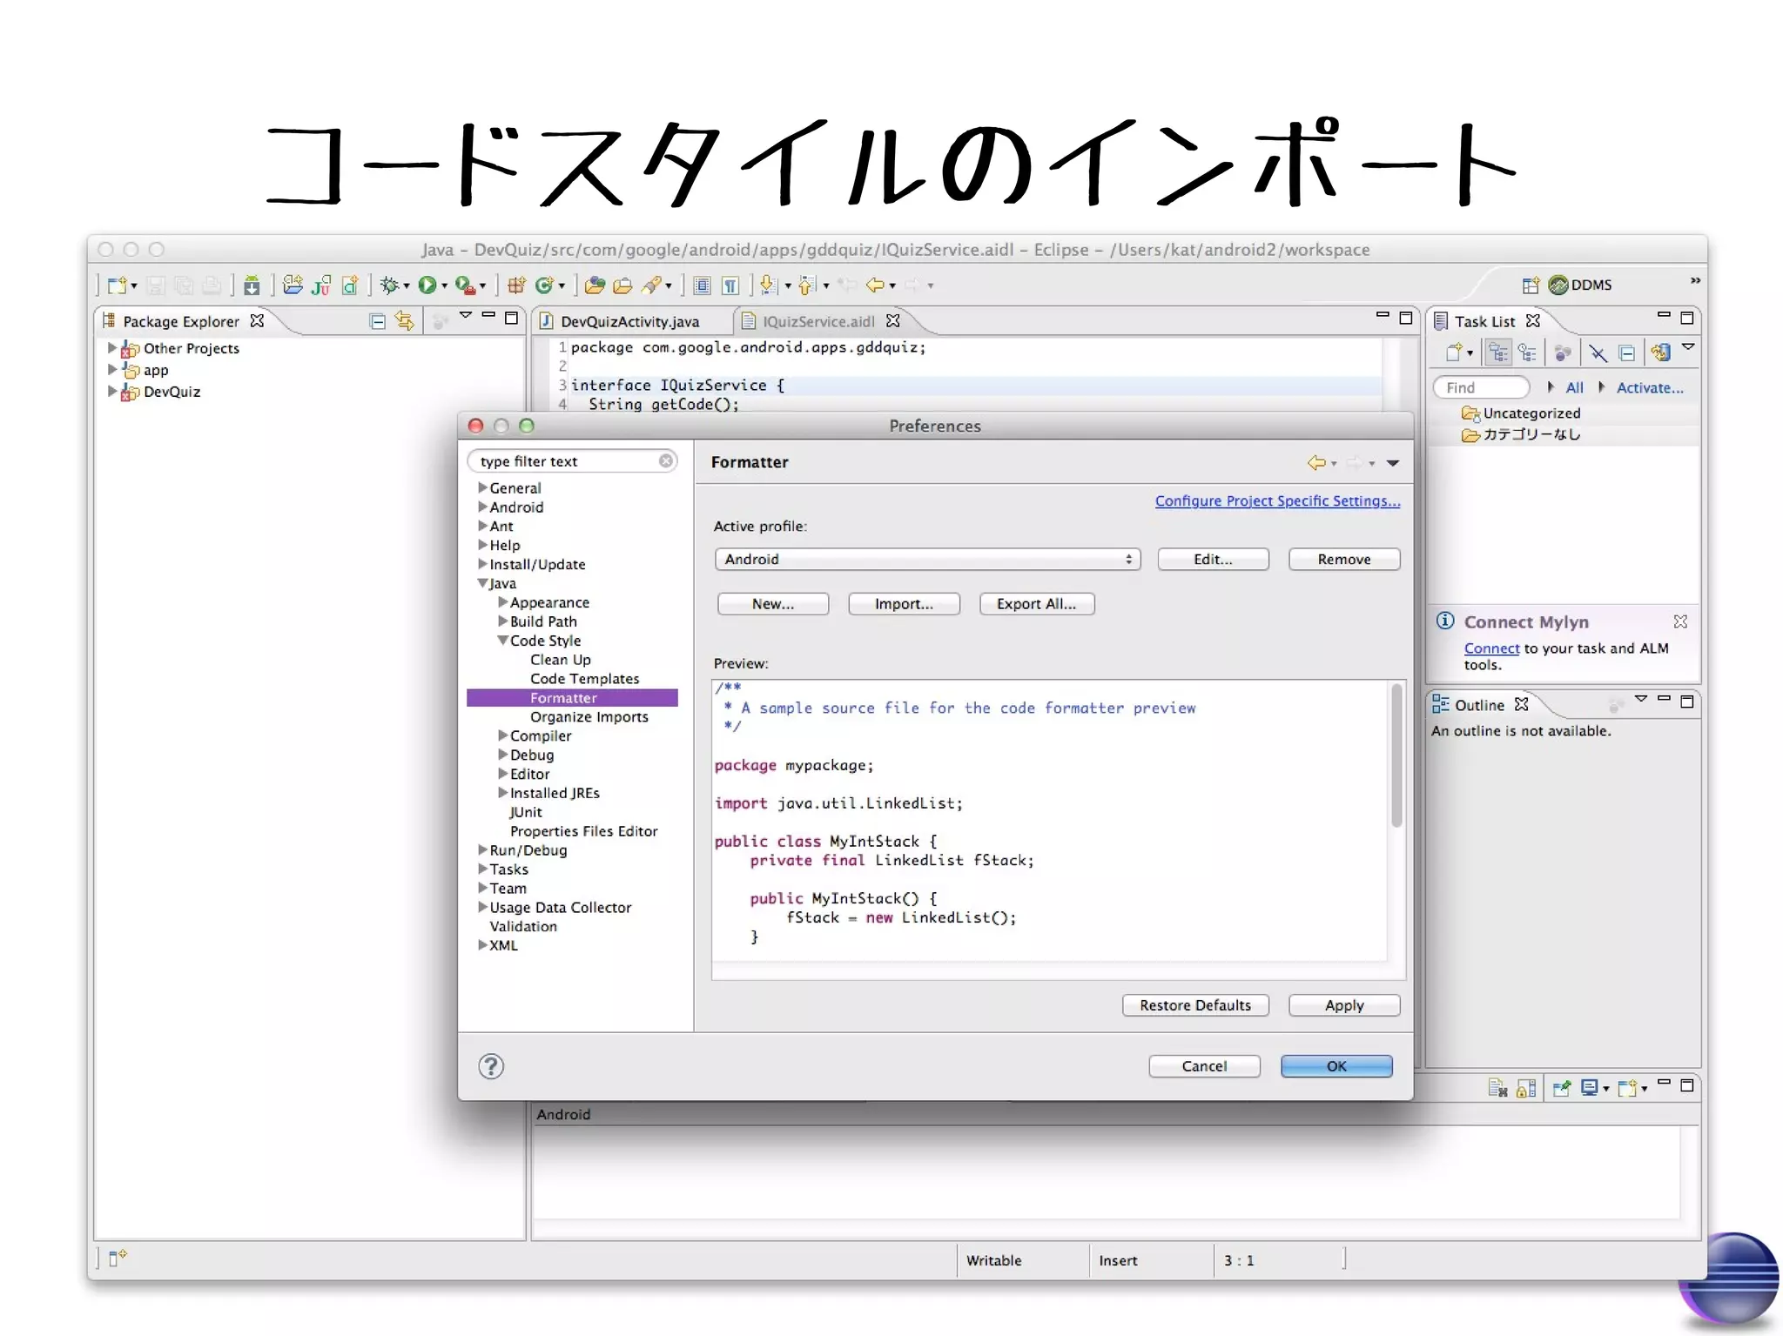Click the New Task icon in Task List
Viewport: 1783px width, 1336px height.
point(1454,352)
